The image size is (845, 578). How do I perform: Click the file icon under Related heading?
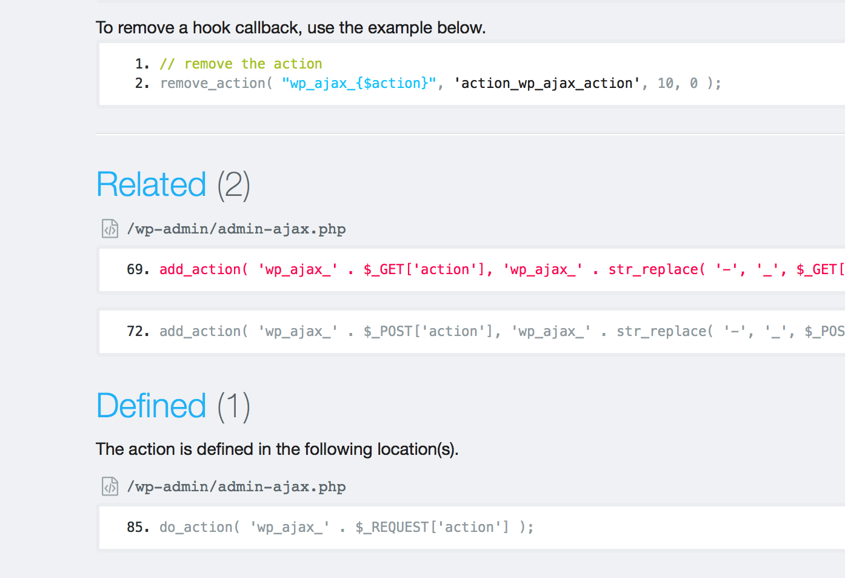pyautogui.click(x=110, y=229)
